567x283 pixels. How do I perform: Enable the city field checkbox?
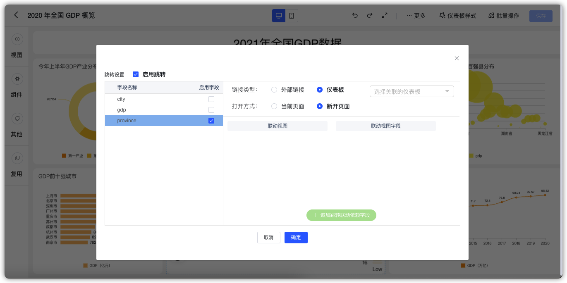pos(211,99)
